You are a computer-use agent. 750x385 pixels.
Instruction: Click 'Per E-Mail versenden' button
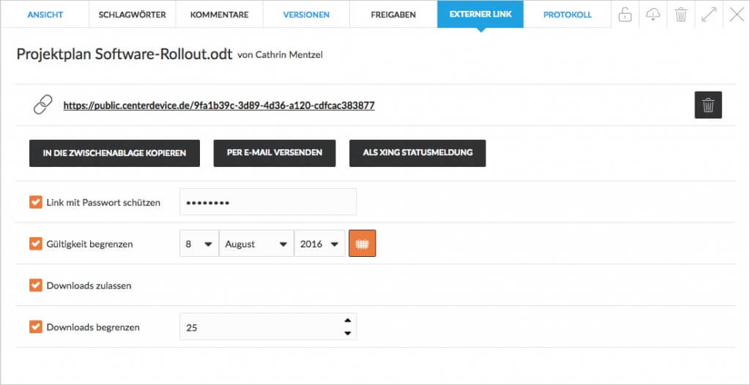click(x=275, y=153)
